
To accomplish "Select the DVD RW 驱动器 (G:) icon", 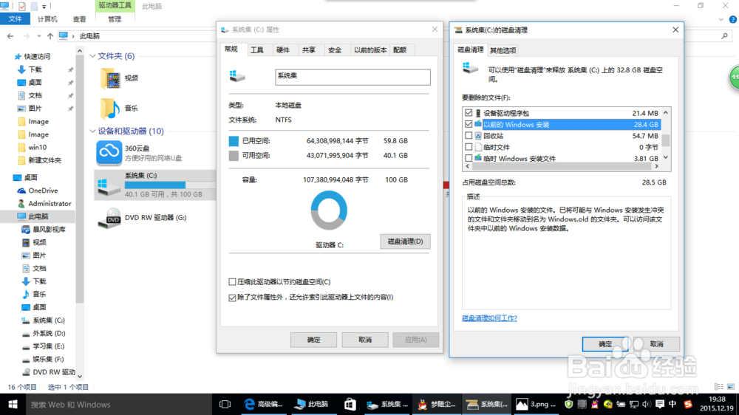I will tap(109, 218).
